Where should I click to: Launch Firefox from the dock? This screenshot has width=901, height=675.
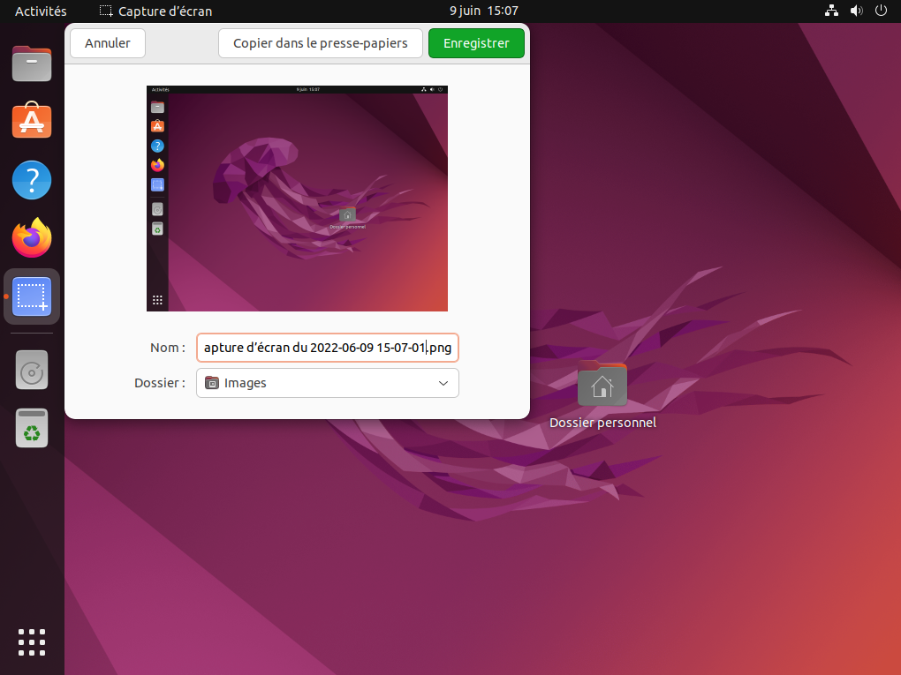[x=32, y=237]
